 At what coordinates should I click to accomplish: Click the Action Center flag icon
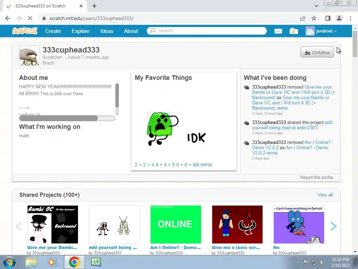pos(306,262)
